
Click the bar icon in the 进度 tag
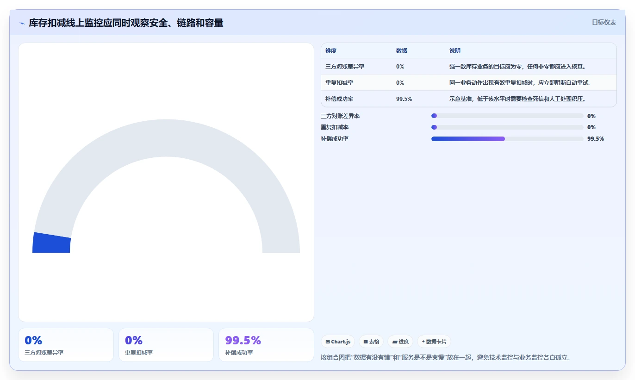click(395, 342)
